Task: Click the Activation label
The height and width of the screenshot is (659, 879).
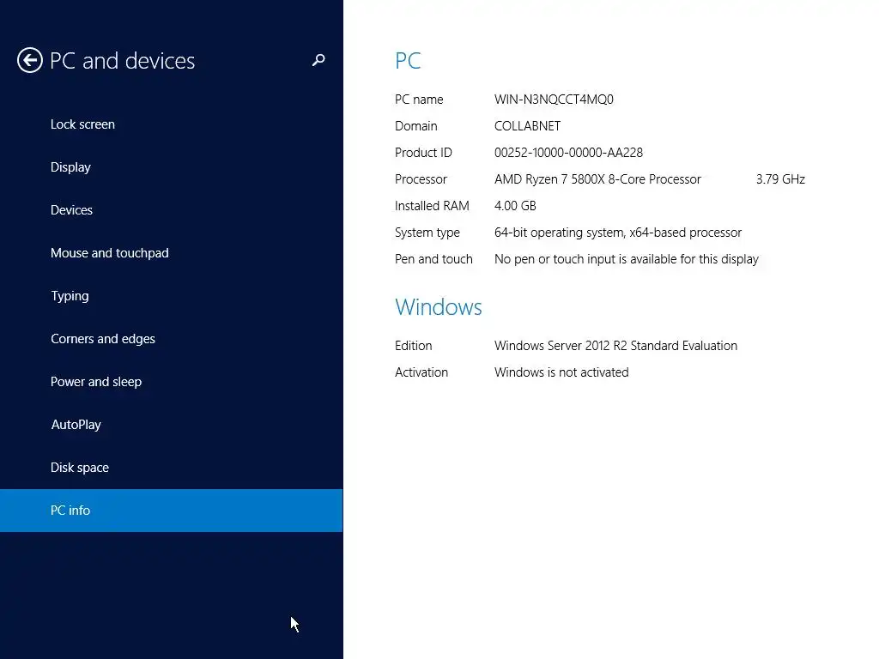Action: 421,372
